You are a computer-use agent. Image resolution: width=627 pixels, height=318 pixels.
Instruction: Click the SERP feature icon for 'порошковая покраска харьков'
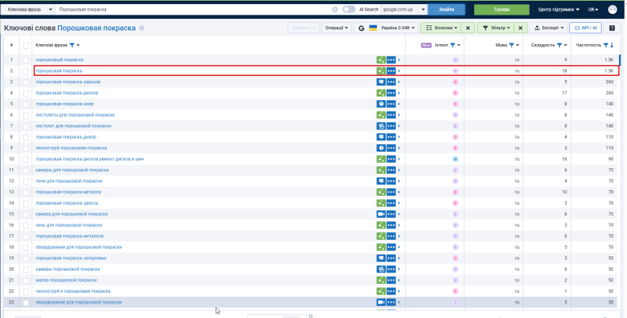point(380,82)
